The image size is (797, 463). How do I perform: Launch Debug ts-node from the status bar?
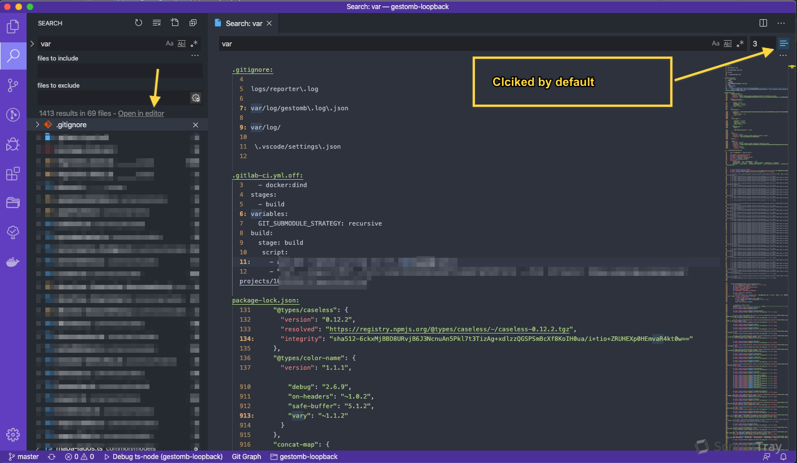pyautogui.click(x=164, y=456)
